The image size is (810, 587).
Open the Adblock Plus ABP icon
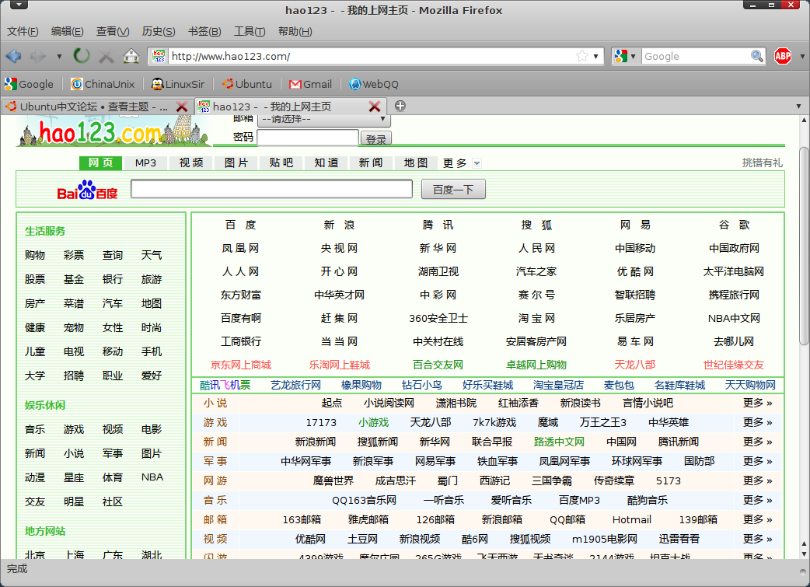tap(783, 56)
